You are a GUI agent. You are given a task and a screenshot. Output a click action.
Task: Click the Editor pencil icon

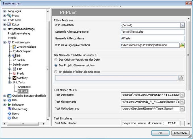pyautogui.click(x=9, y=24)
